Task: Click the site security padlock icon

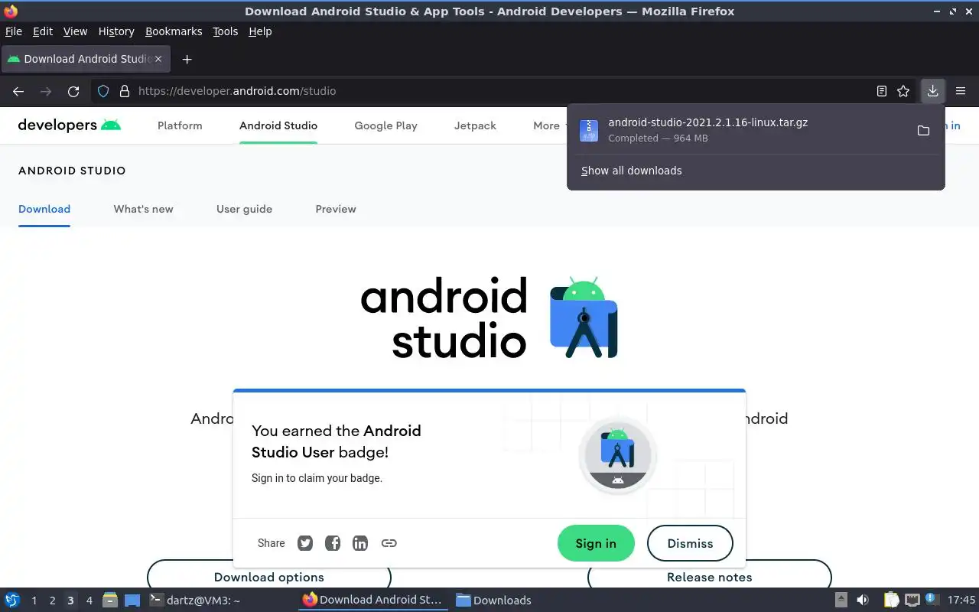Action: tap(124, 91)
